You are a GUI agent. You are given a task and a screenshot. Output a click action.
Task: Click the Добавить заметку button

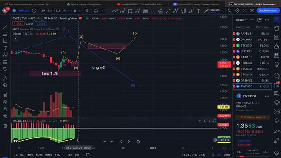click(252, 117)
